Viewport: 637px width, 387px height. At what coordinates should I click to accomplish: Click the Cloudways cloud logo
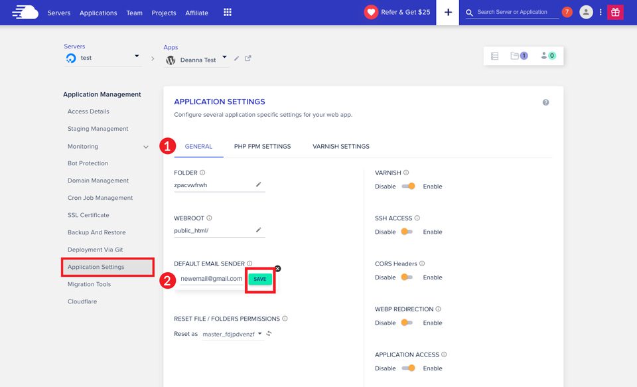pos(25,12)
